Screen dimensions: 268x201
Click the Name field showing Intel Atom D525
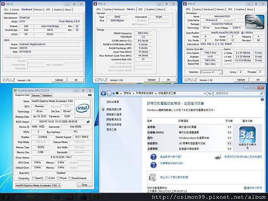click(222, 17)
